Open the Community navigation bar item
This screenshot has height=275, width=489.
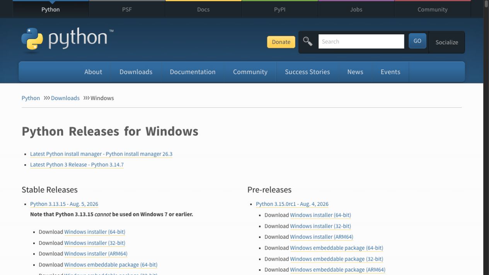pyautogui.click(x=250, y=72)
